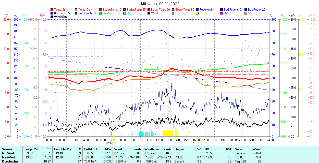Click the average gust value 13.8
The height and width of the screenshot is (163, 319).
click(x=168, y=161)
